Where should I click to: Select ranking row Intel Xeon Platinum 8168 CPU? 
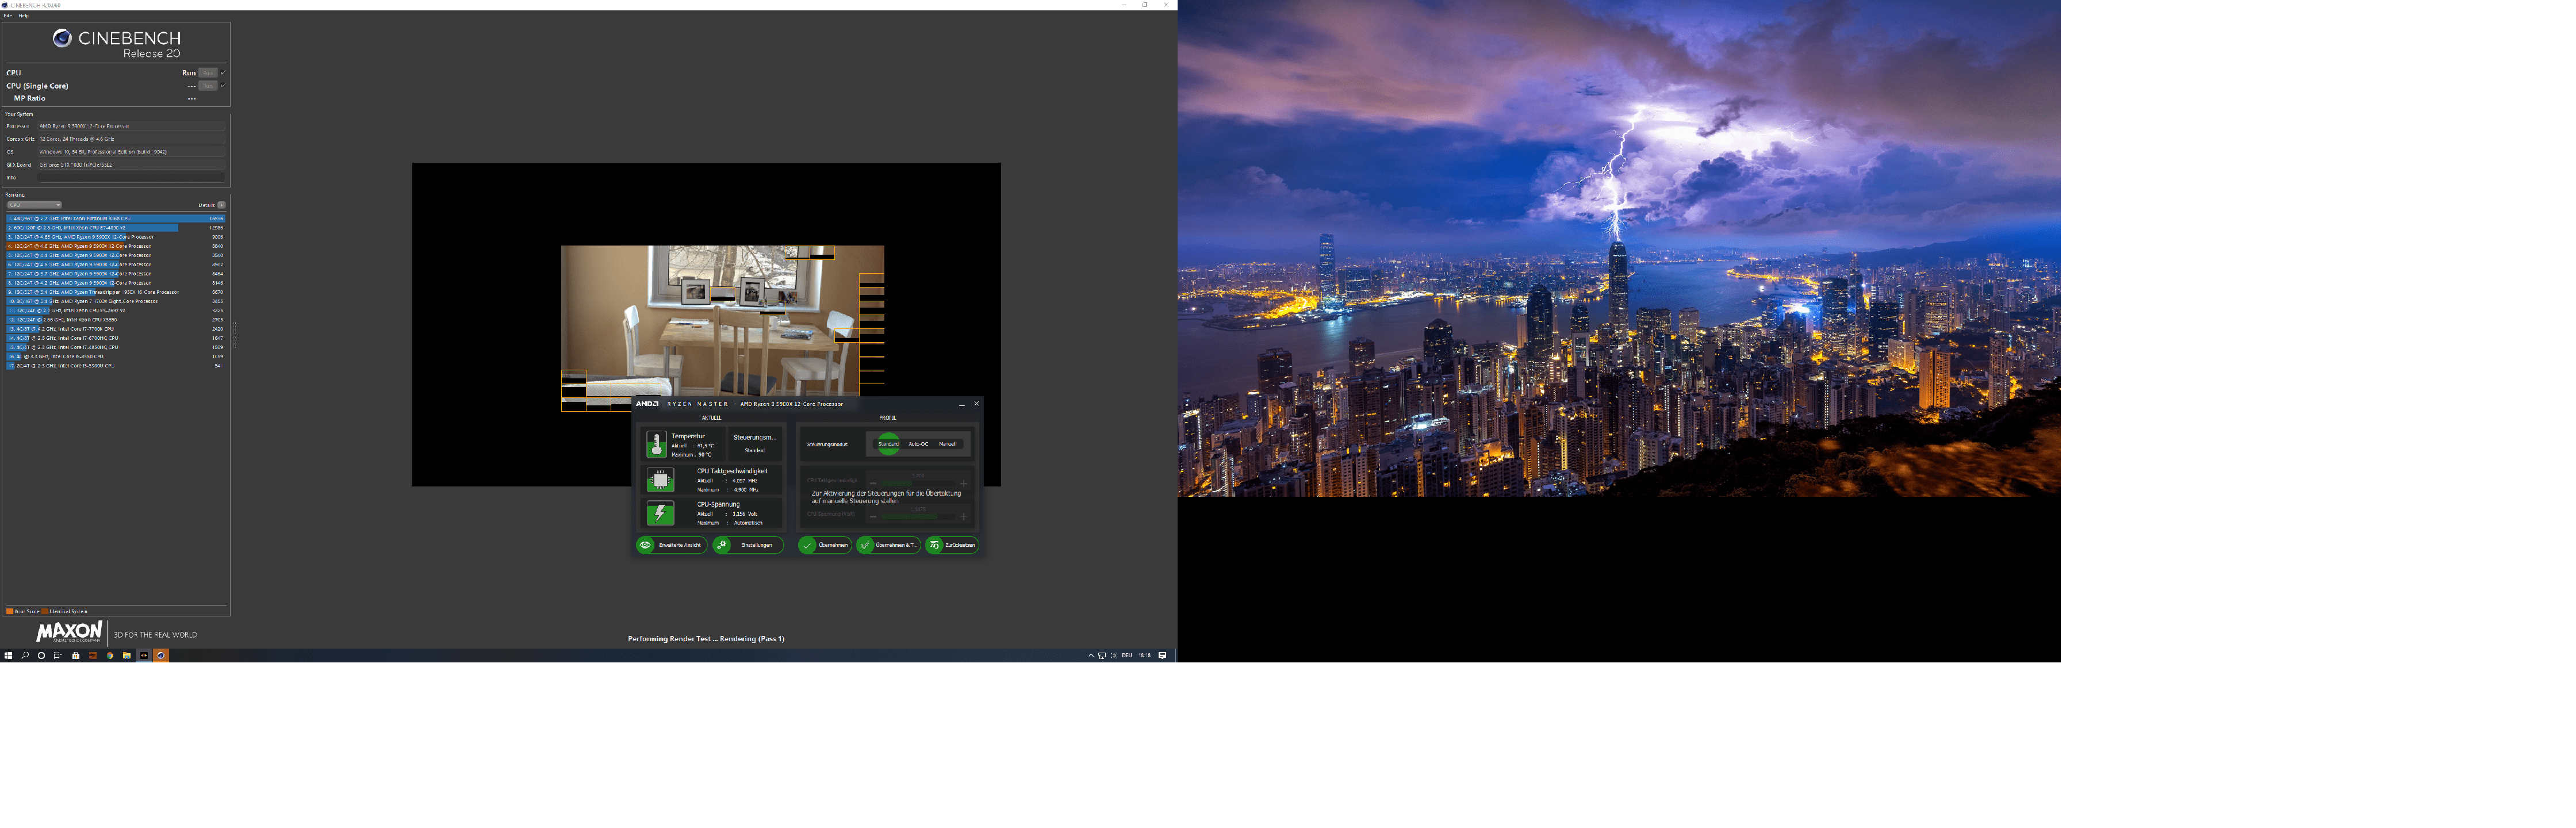point(115,218)
